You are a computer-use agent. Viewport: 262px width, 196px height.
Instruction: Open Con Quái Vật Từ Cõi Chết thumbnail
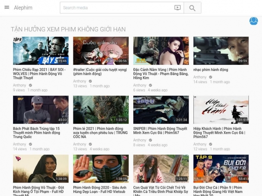[161, 169]
